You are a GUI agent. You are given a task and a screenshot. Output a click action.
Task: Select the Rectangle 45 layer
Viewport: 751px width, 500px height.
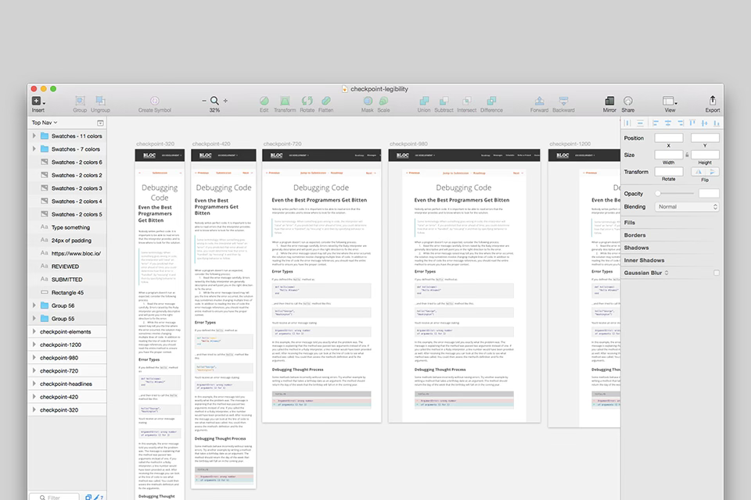[67, 292]
